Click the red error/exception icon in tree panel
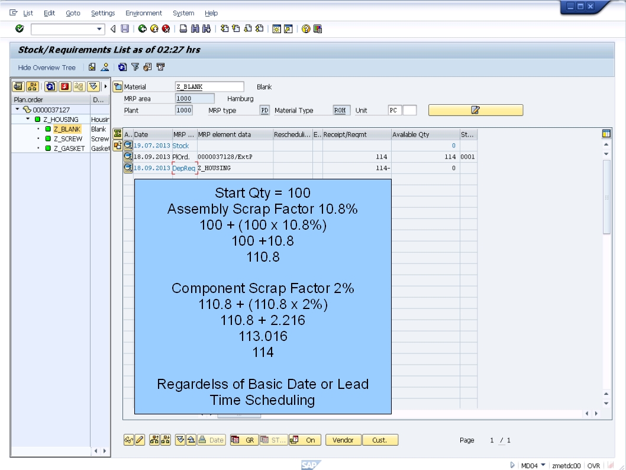The height and width of the screenshot is (470, 626). click(x=66, y=87)
